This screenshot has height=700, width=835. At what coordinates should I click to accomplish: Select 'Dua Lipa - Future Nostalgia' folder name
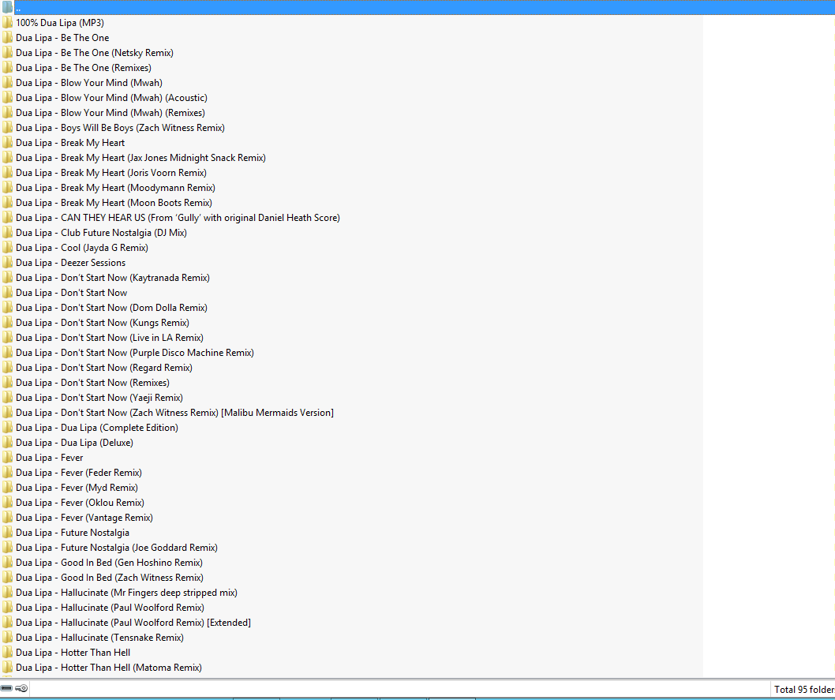[73, 533]
